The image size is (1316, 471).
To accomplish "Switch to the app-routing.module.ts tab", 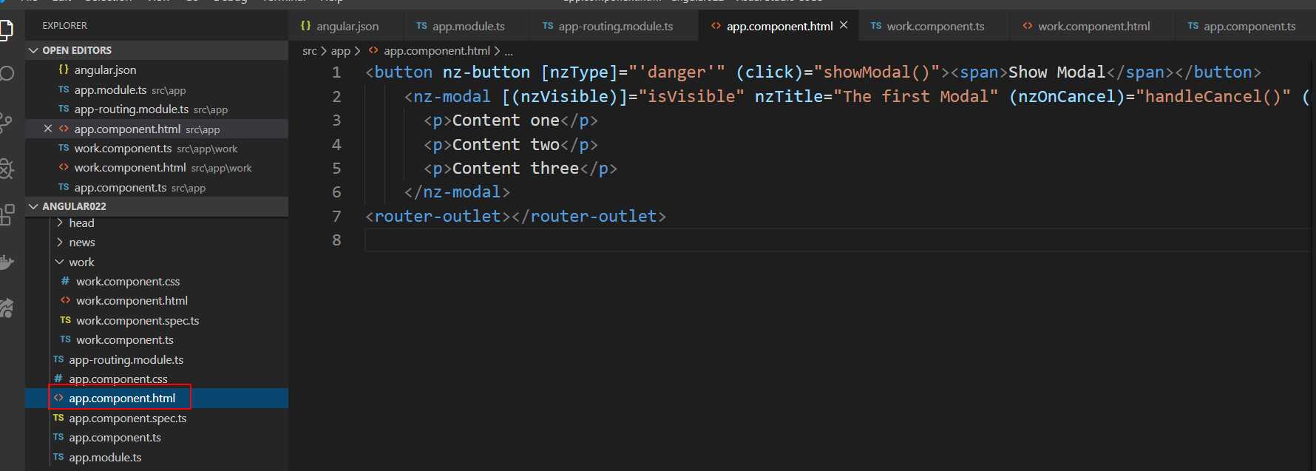I will coord(615,26).
